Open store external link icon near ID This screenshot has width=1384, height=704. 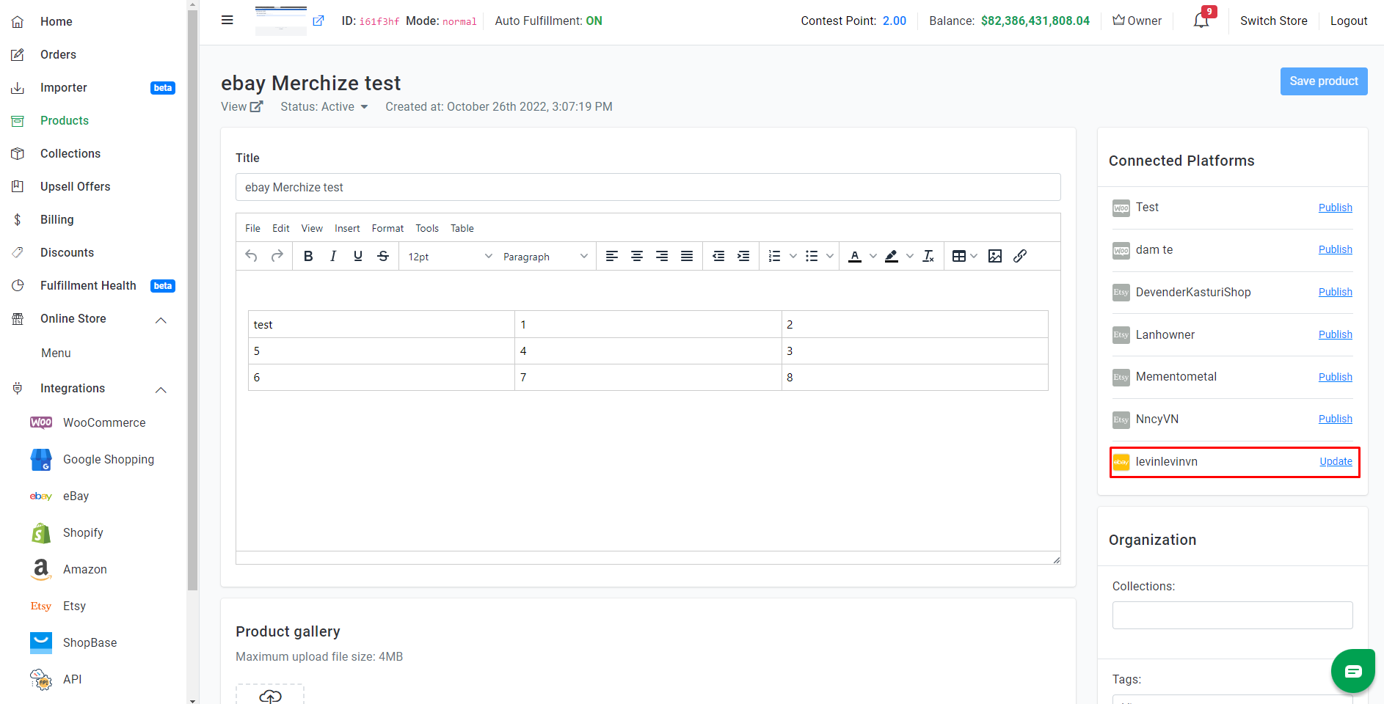(318, 21)
